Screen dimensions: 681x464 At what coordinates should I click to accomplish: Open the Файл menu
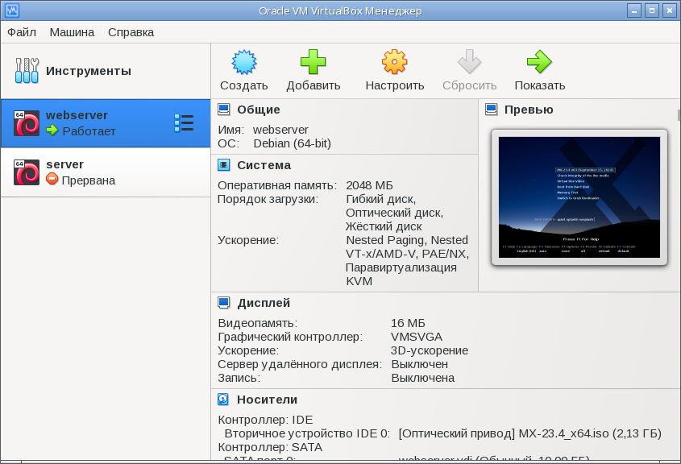pyautogui.click(x=22, y=32)
